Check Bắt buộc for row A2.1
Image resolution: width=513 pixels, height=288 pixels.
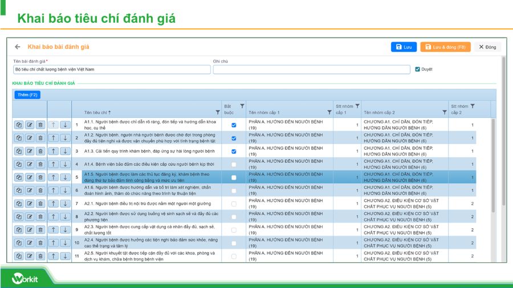(x=234, y=204)
